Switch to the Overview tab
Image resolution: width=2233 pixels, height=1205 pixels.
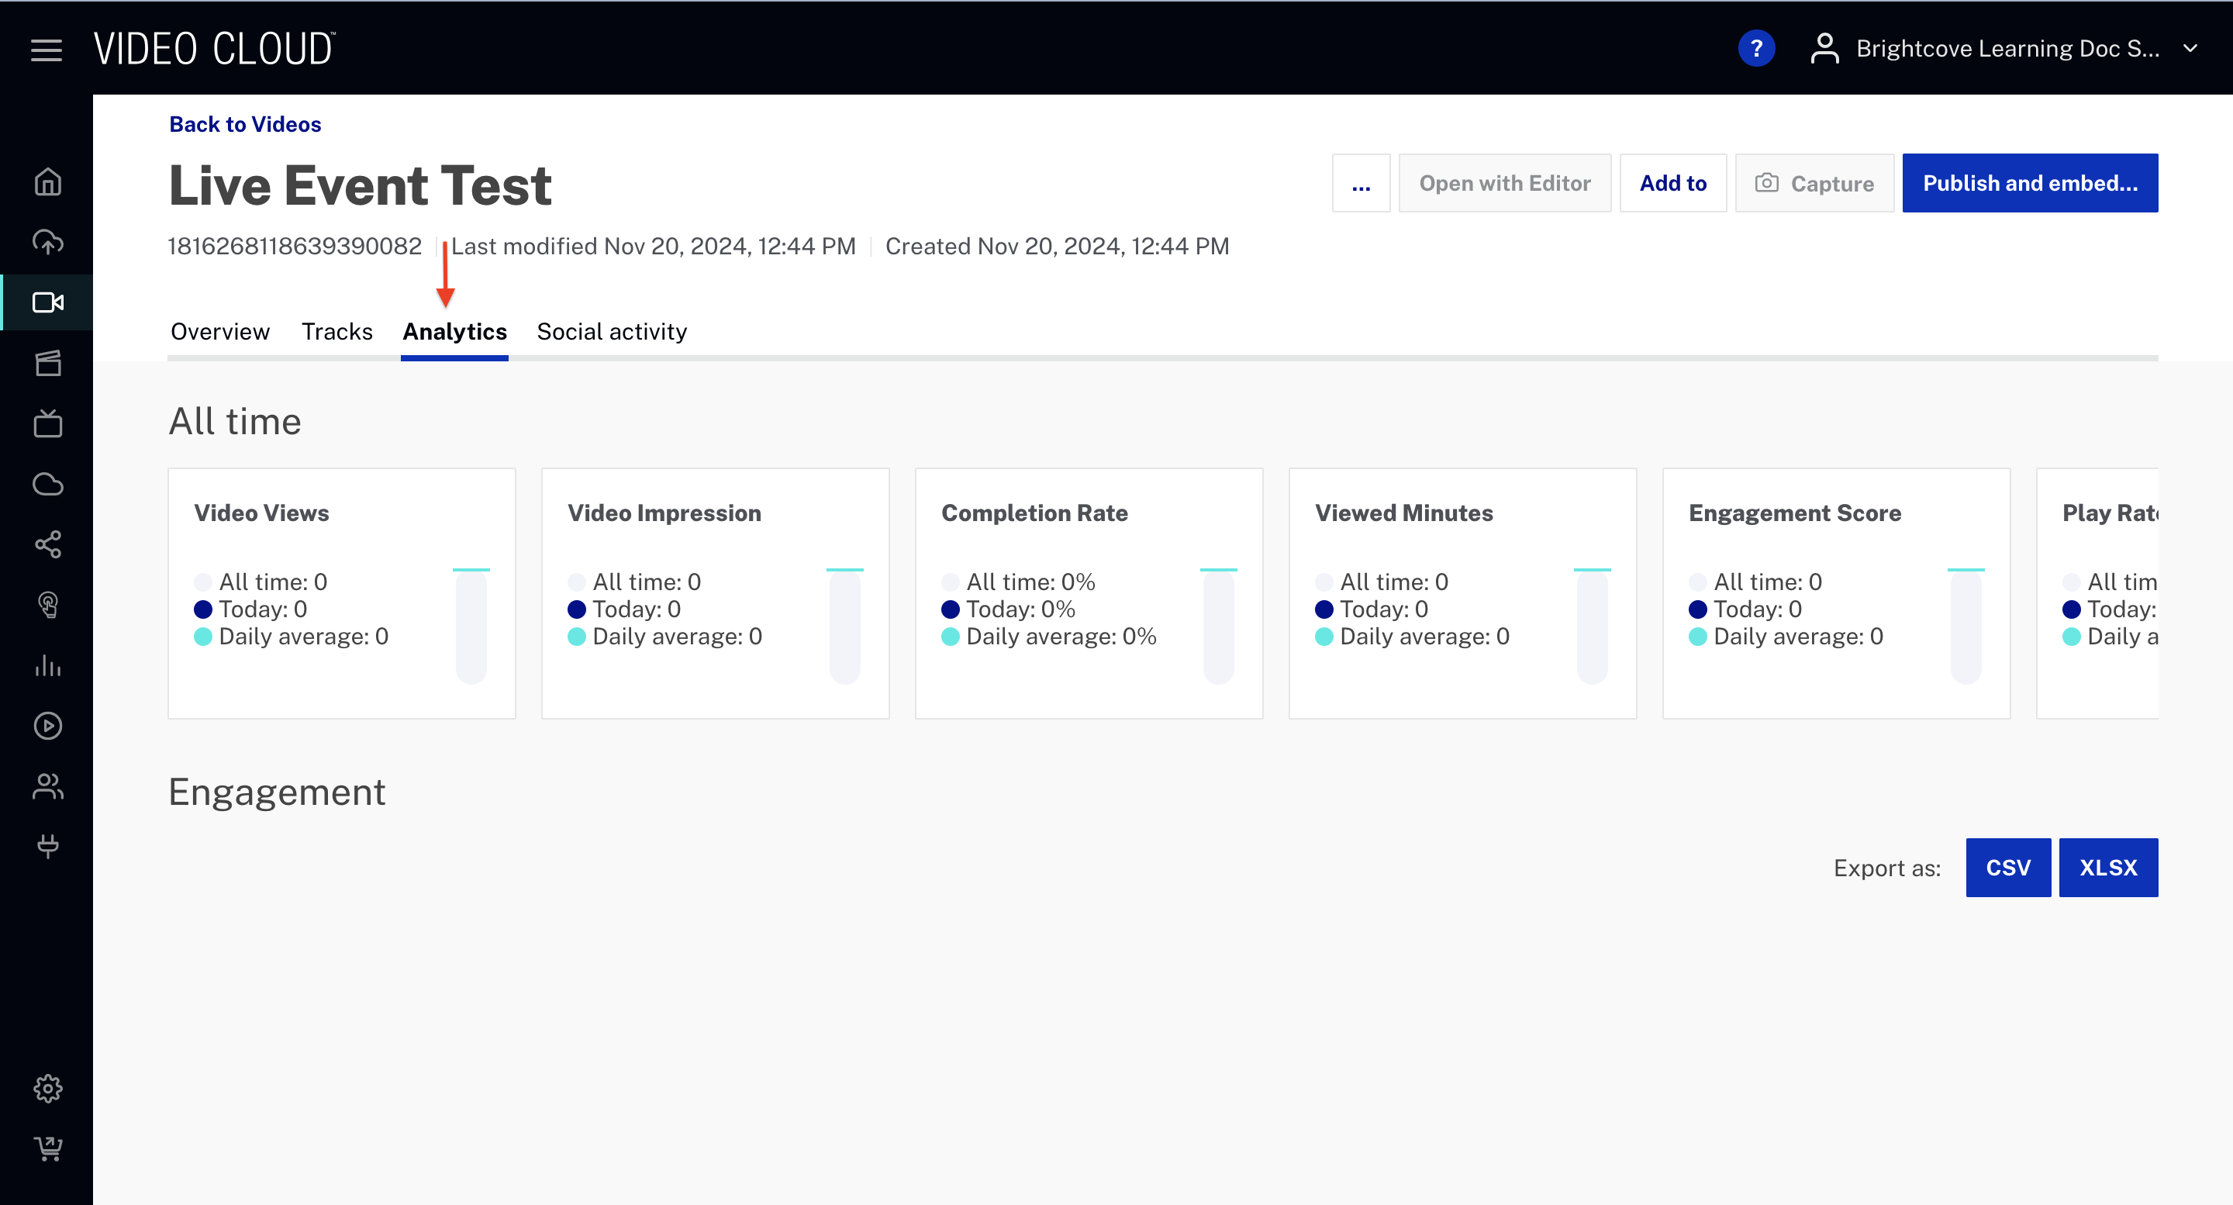pos(220,332)
